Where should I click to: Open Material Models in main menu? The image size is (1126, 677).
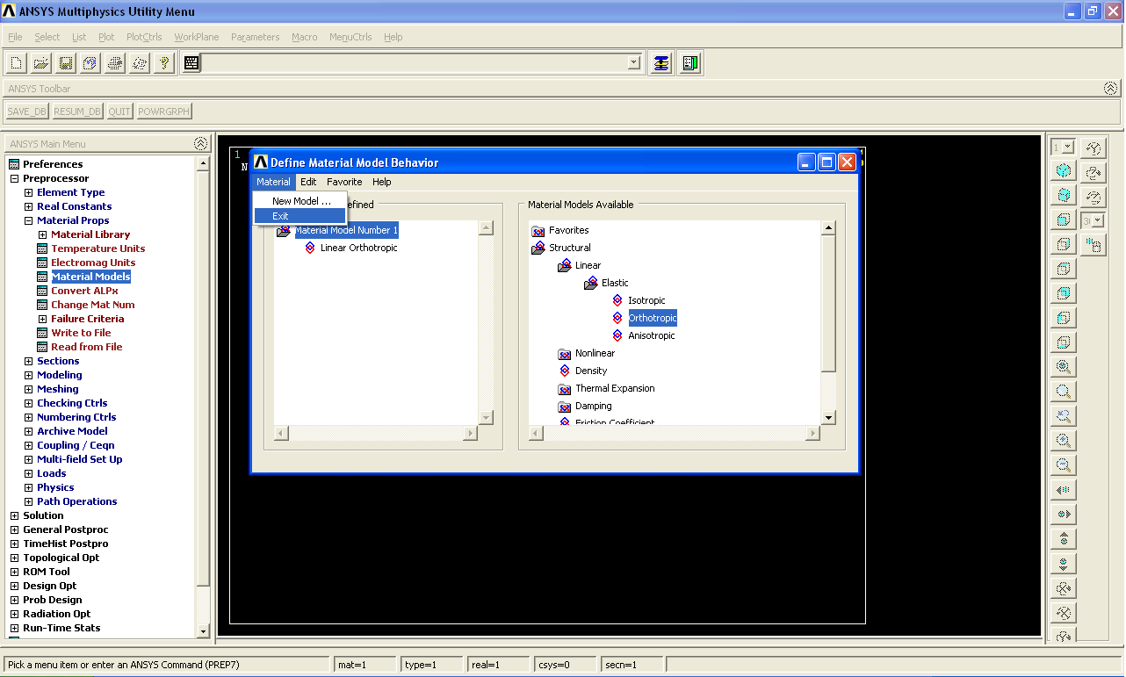point(90,277)
